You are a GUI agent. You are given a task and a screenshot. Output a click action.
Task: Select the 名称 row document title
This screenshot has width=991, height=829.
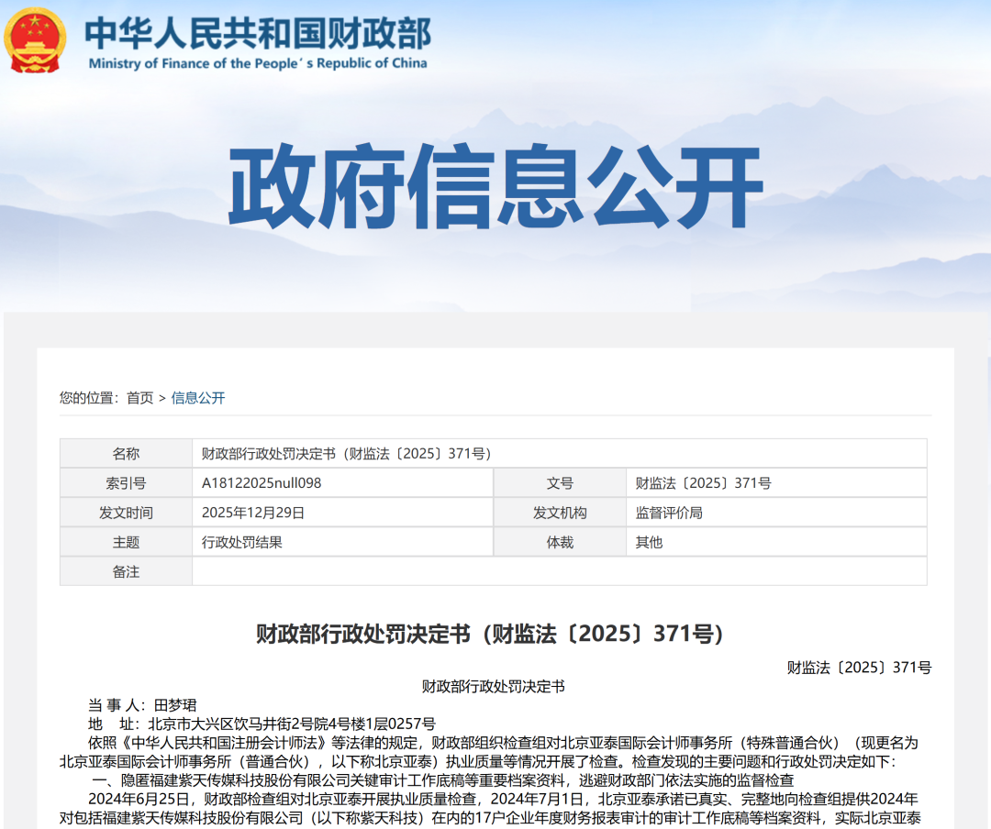click(x=347, y=452)
